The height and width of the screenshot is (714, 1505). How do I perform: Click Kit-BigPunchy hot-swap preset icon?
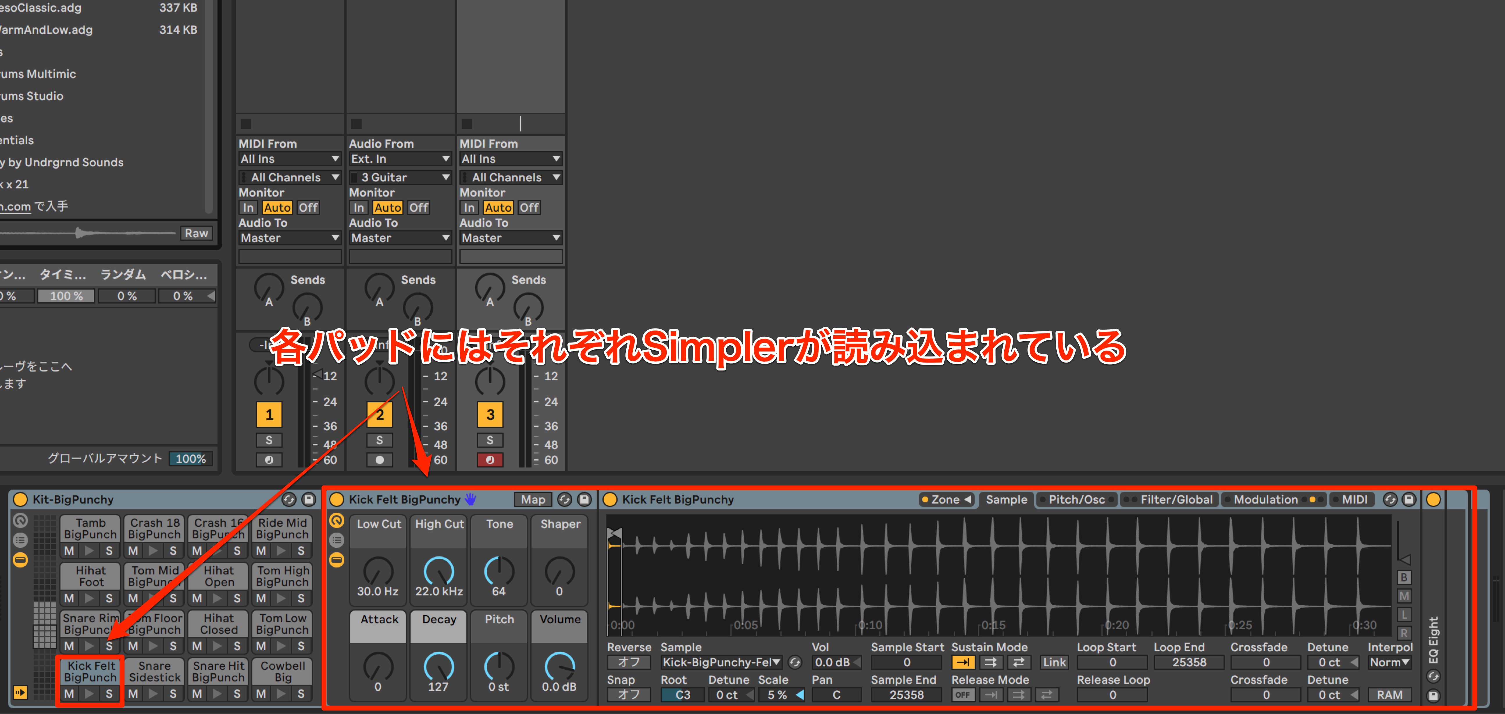289,499
